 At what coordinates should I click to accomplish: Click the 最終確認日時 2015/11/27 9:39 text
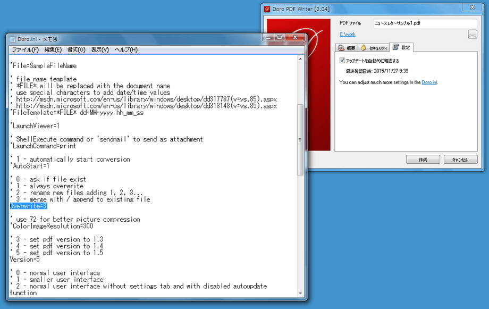click(377, 71)
